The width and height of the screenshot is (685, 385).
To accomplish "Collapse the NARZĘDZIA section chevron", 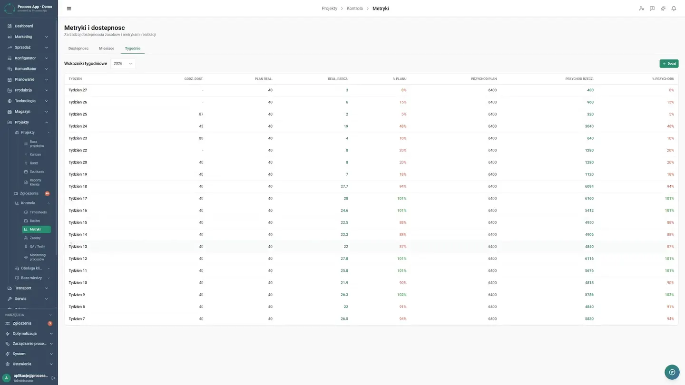I will pyautogui.click(x=51, y=315).
